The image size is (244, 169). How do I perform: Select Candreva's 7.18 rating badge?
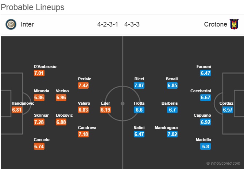tap(83, 134)
